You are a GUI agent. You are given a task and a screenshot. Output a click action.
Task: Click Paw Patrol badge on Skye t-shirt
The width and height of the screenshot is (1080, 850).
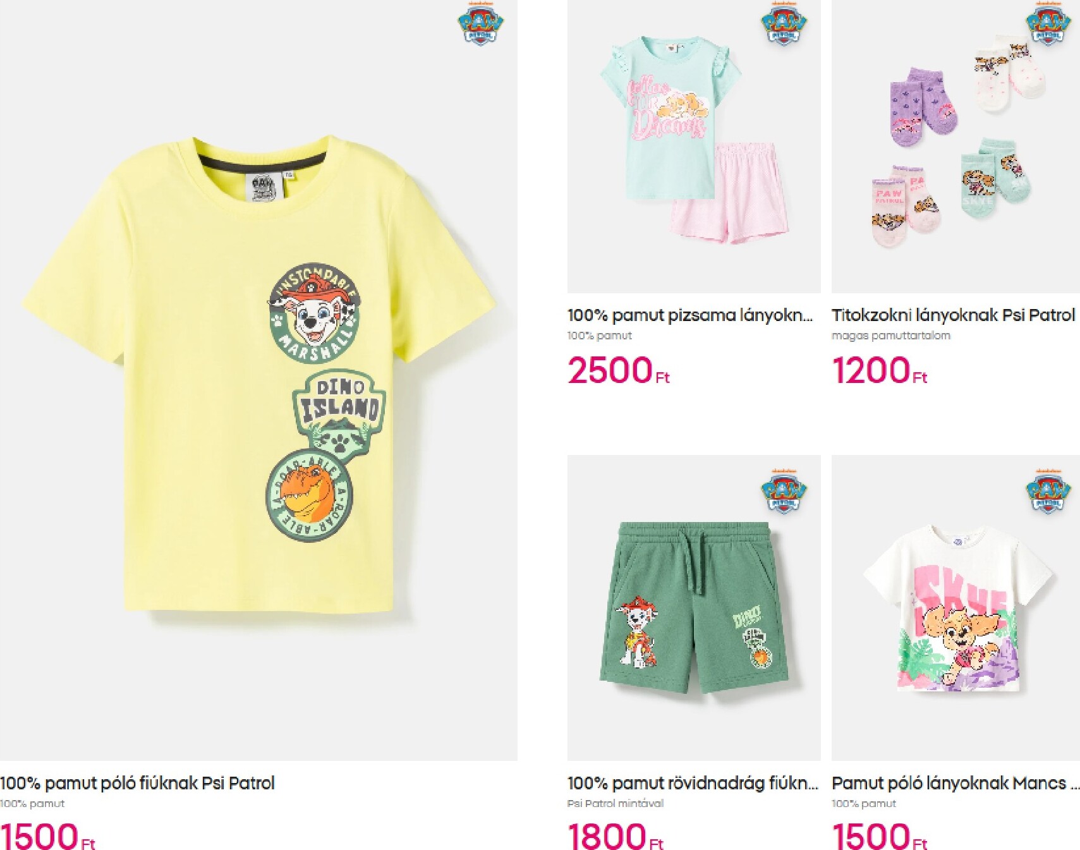tap(1048, 490)
